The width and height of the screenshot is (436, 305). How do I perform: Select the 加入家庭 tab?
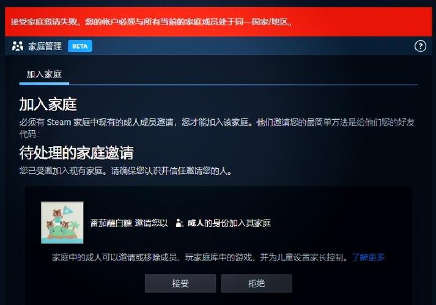(44, 74)
